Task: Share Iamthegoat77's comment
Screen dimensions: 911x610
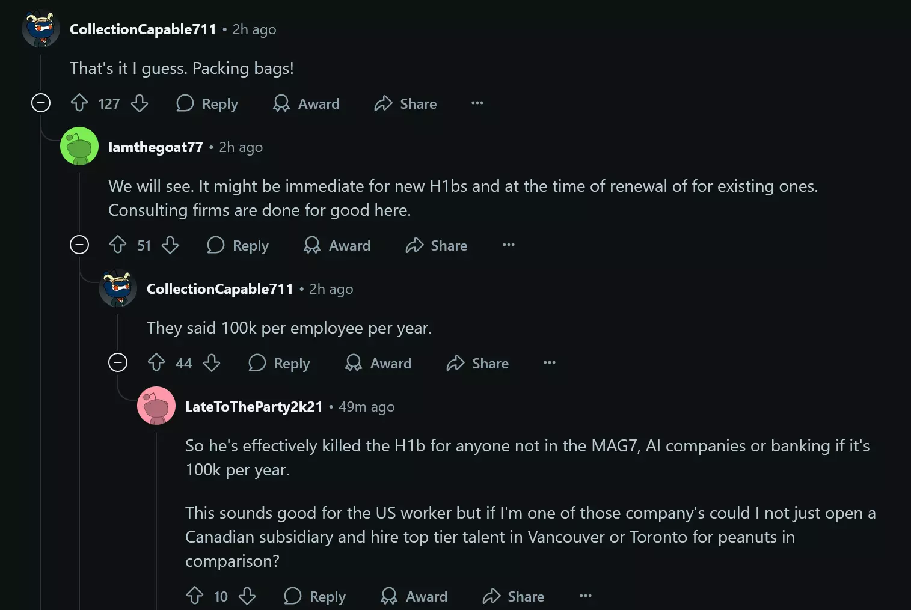Action: coord(437,245)
